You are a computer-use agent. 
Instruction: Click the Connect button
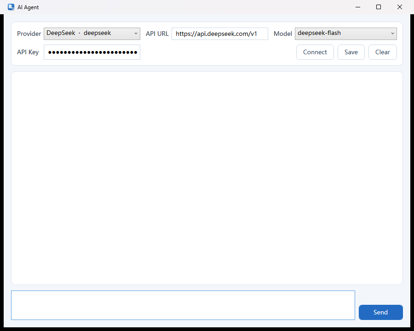[x=315, y=52]
